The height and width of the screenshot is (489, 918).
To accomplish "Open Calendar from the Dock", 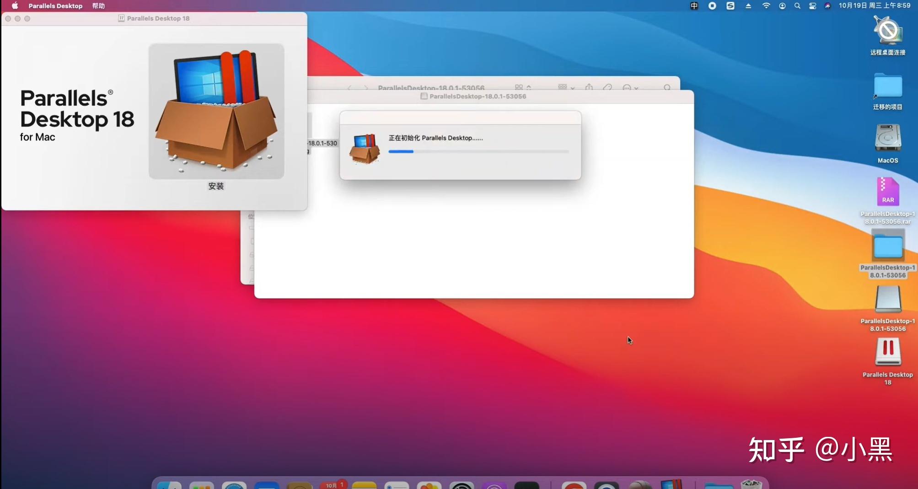I will click(333, 485).
